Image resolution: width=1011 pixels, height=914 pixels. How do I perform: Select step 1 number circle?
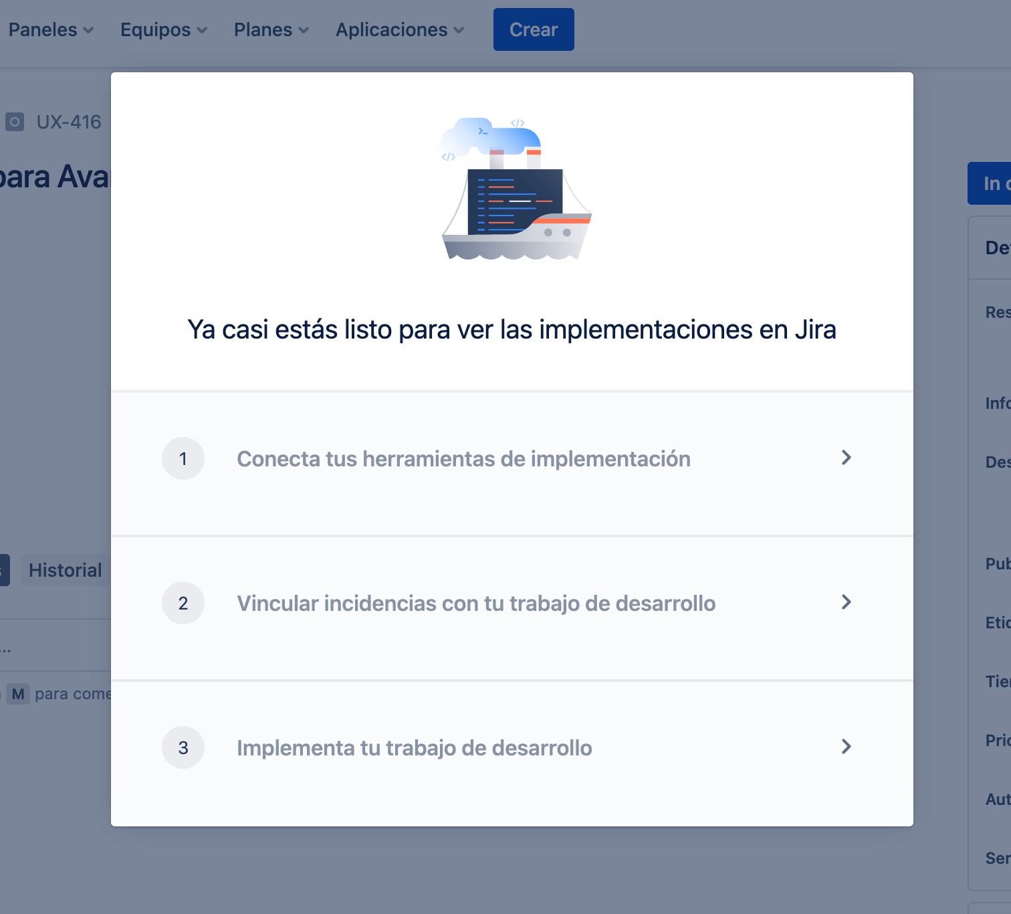(183, 458)
